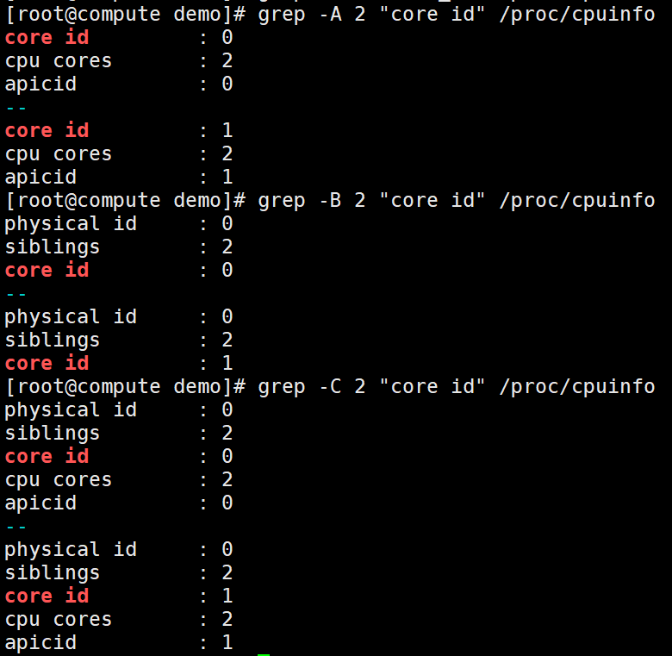Viewport: 672px width, 656px height.
Task: Click the last red "core id" in the -C output
Action: click(47, 597)
